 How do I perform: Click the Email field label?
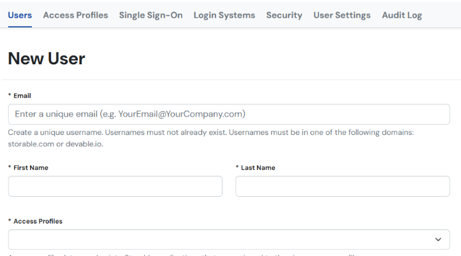point(22,96)
